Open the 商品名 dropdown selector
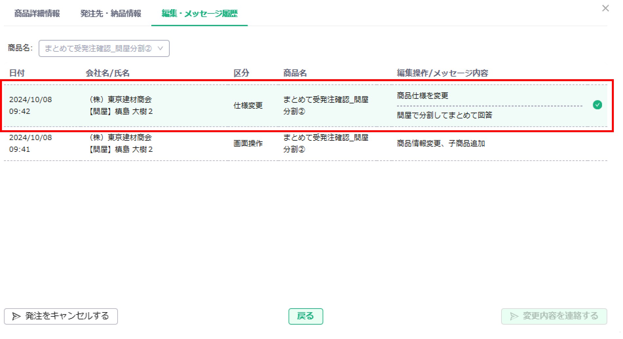This screenshot has height=339, width=623. (104, 48)
